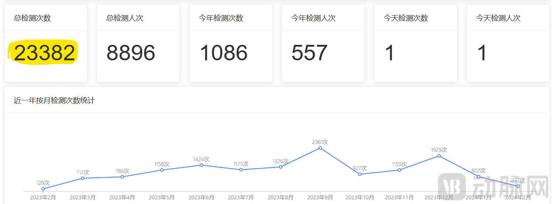Select the 557 value
The width and height of the screenshot is (552, 204).
[x=310, y=53]
